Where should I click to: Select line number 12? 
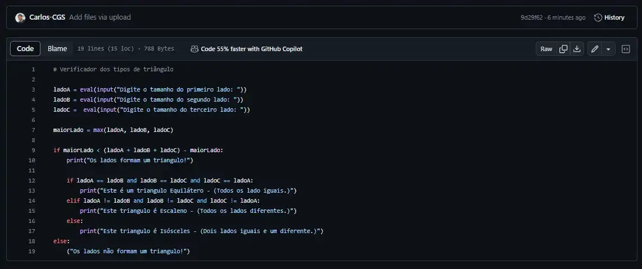[x=32, y=181]
